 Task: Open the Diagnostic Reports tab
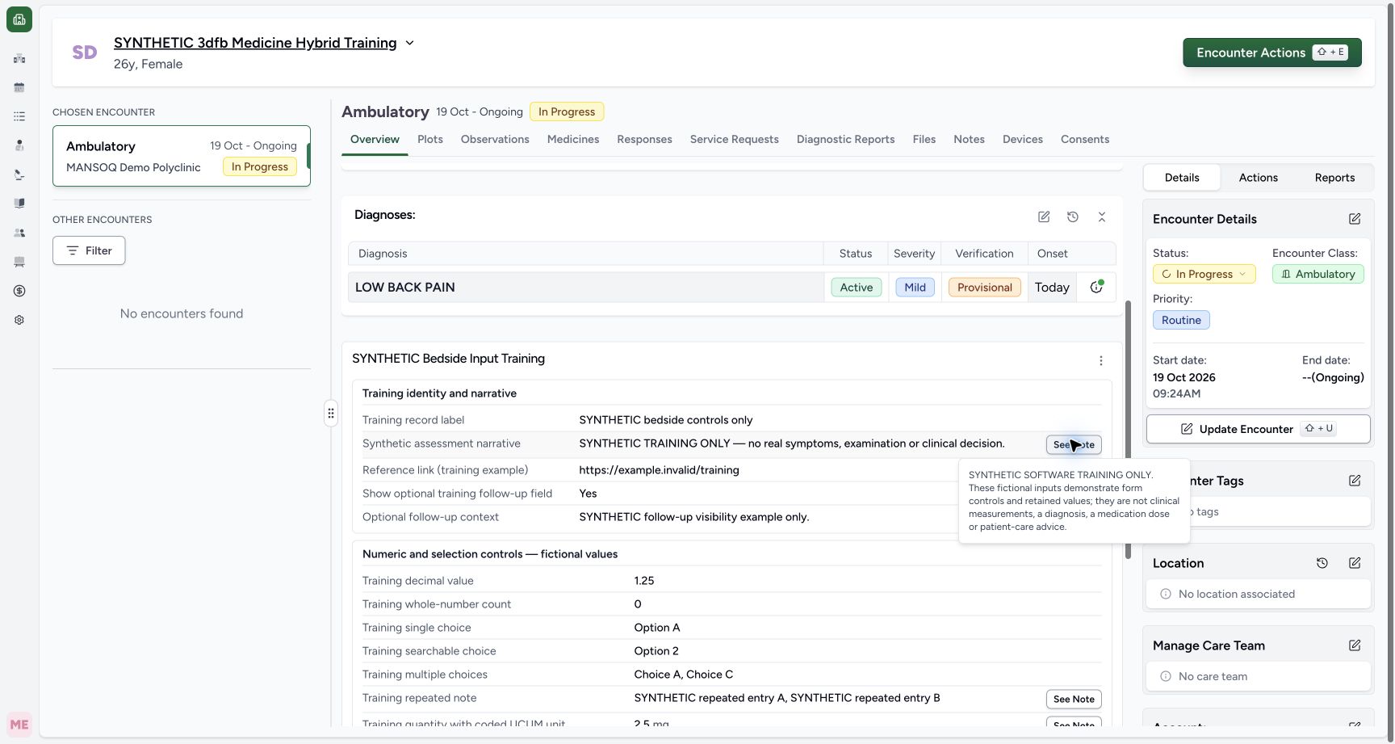[x=845, y=139]
